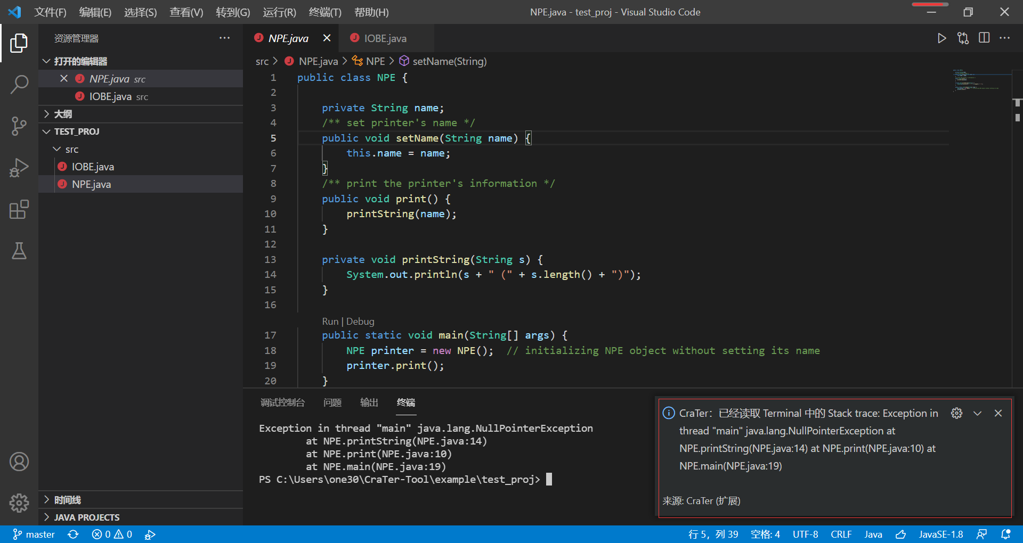1023x543 pixels.
Task: Open the feedback icon in status bar
Action: pos(981,534)
